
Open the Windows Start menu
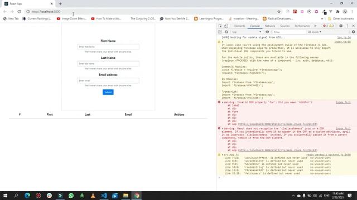(x=5, y=196)
